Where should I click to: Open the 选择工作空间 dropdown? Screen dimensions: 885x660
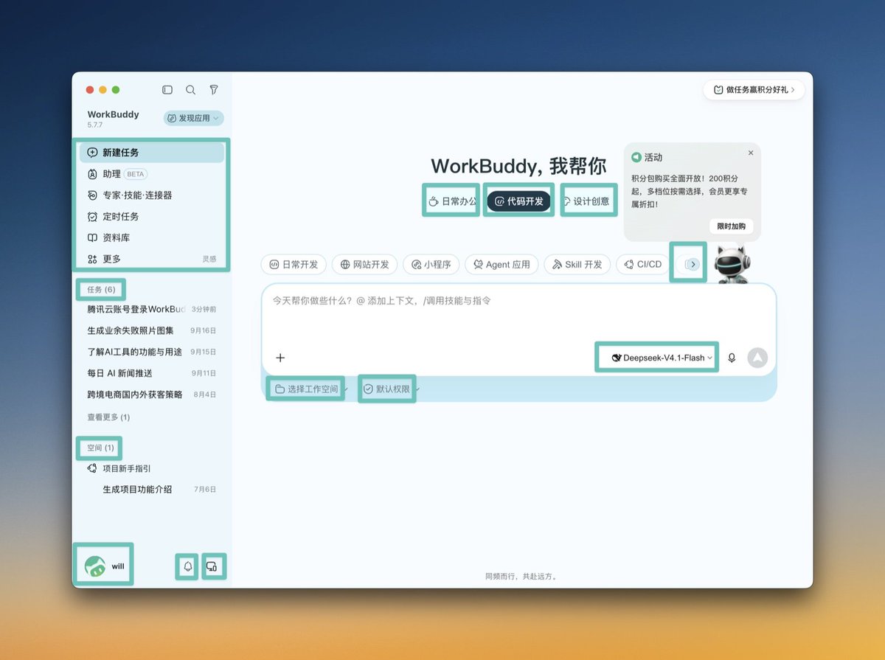click(x=310, y=389)
